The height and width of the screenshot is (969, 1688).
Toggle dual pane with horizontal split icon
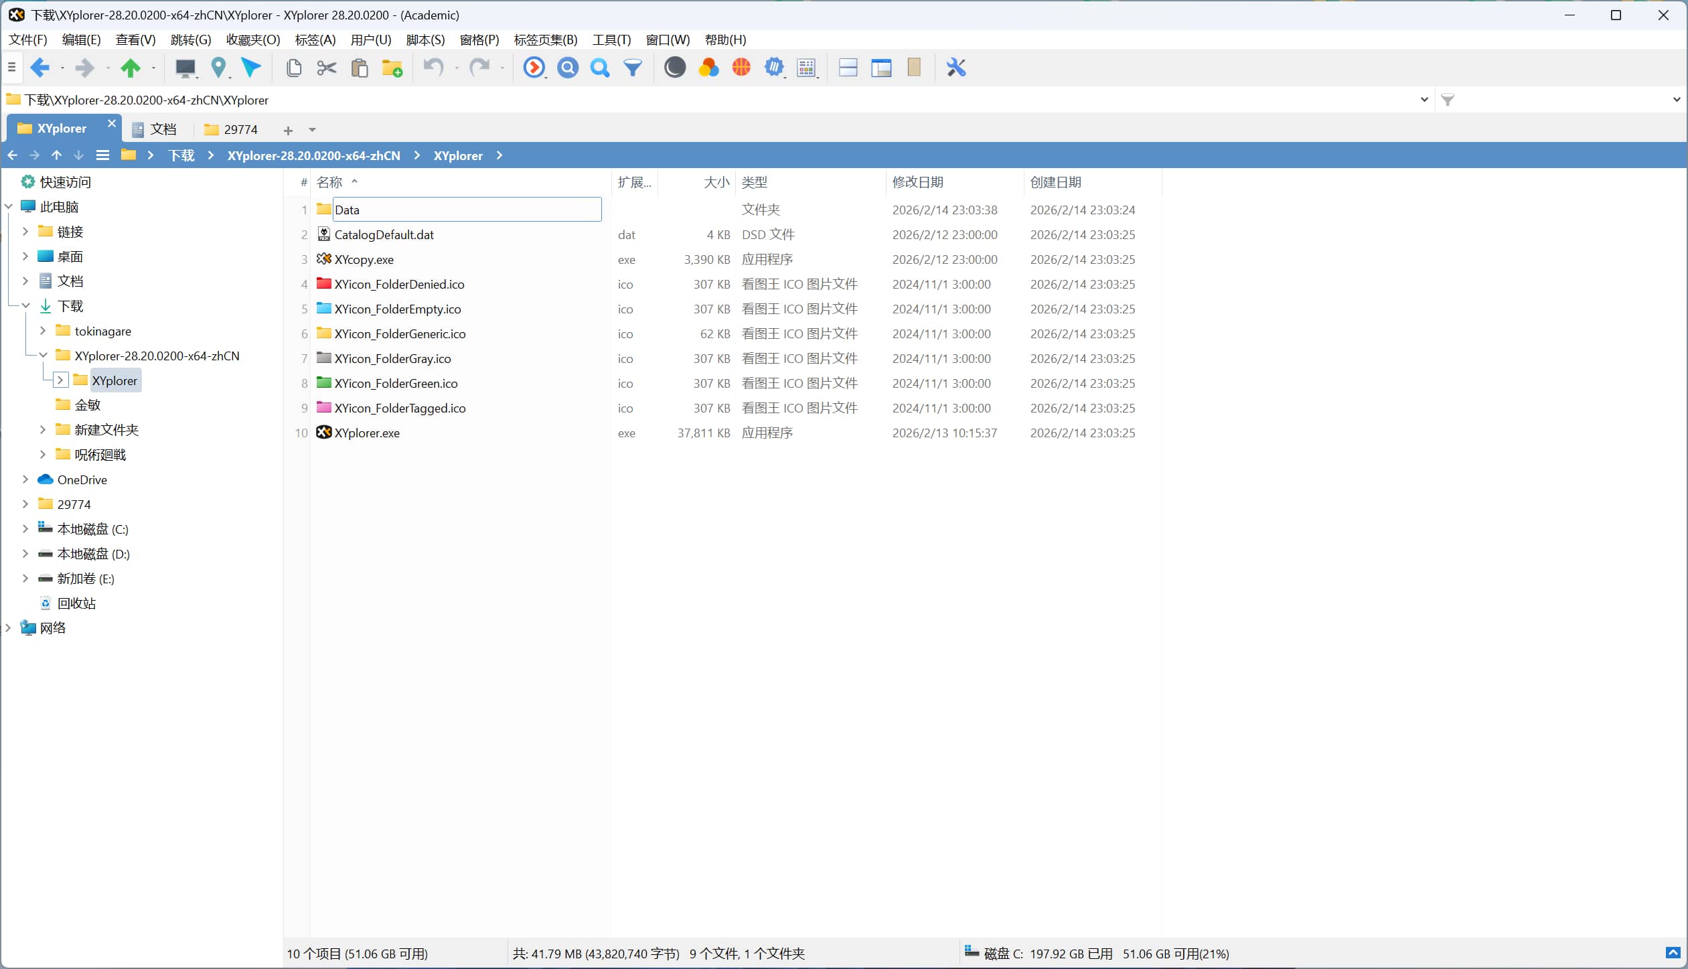click(848, 68)
